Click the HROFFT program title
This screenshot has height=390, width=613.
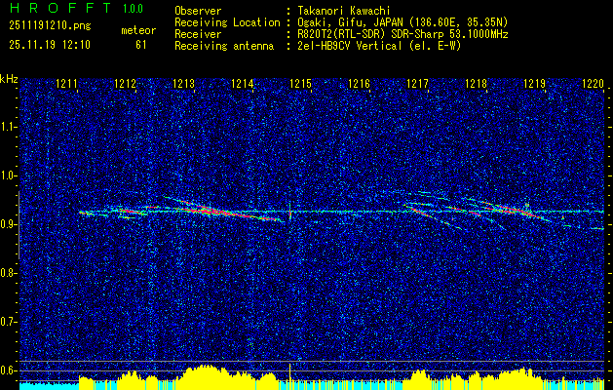point(60,8)
